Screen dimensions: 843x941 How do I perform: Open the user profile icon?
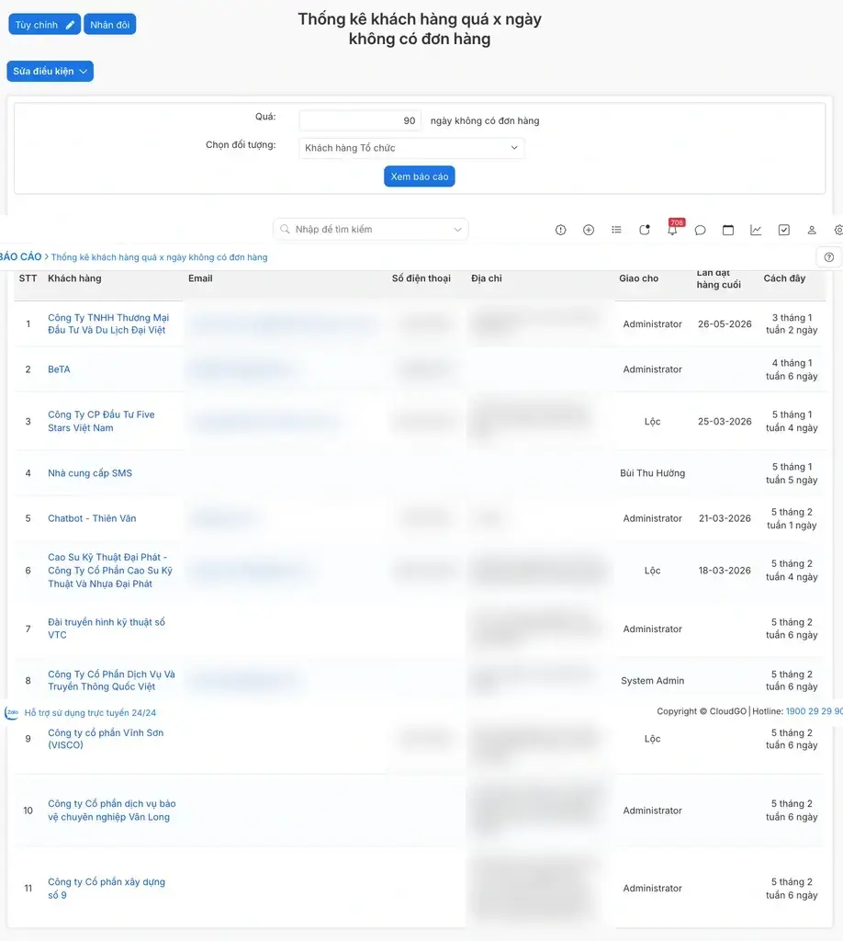coord(812,230)
